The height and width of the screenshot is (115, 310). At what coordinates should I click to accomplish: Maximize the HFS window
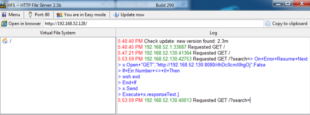pyautogui.click(x=288, y=4)
